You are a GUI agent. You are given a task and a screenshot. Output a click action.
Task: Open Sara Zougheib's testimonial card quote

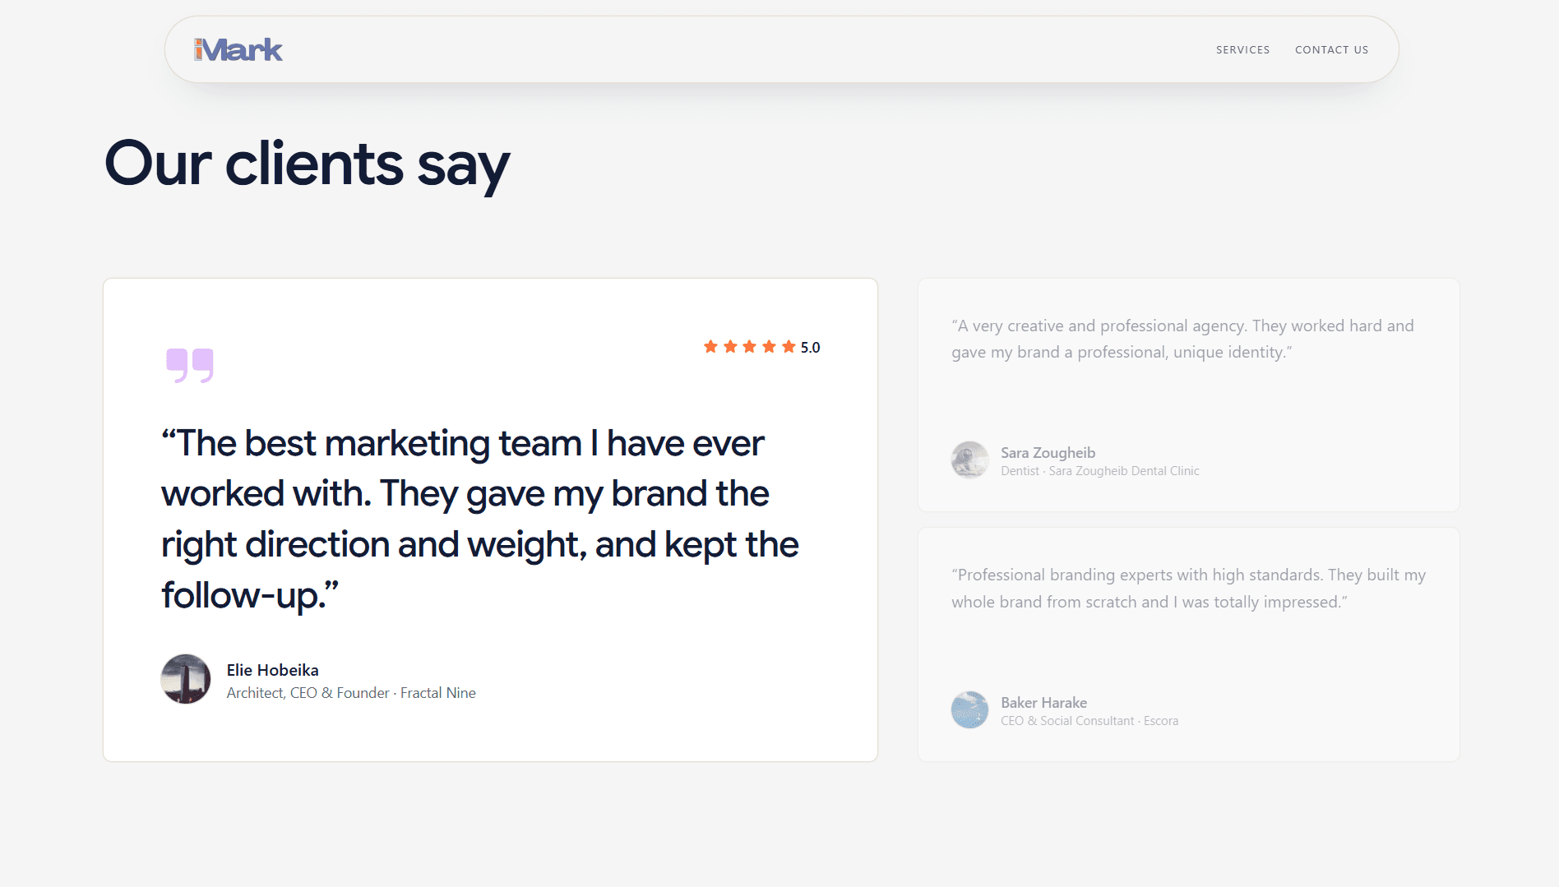1182,339
